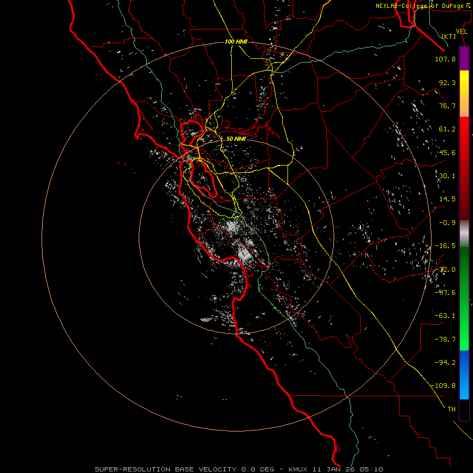
Task: Select the -109.8 velocity scale label
Action: pos(443,386)
